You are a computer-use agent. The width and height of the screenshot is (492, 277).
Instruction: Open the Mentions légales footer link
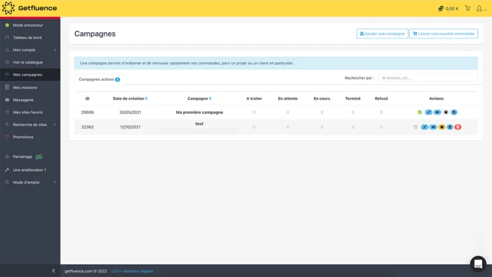(x=138, y=272)
